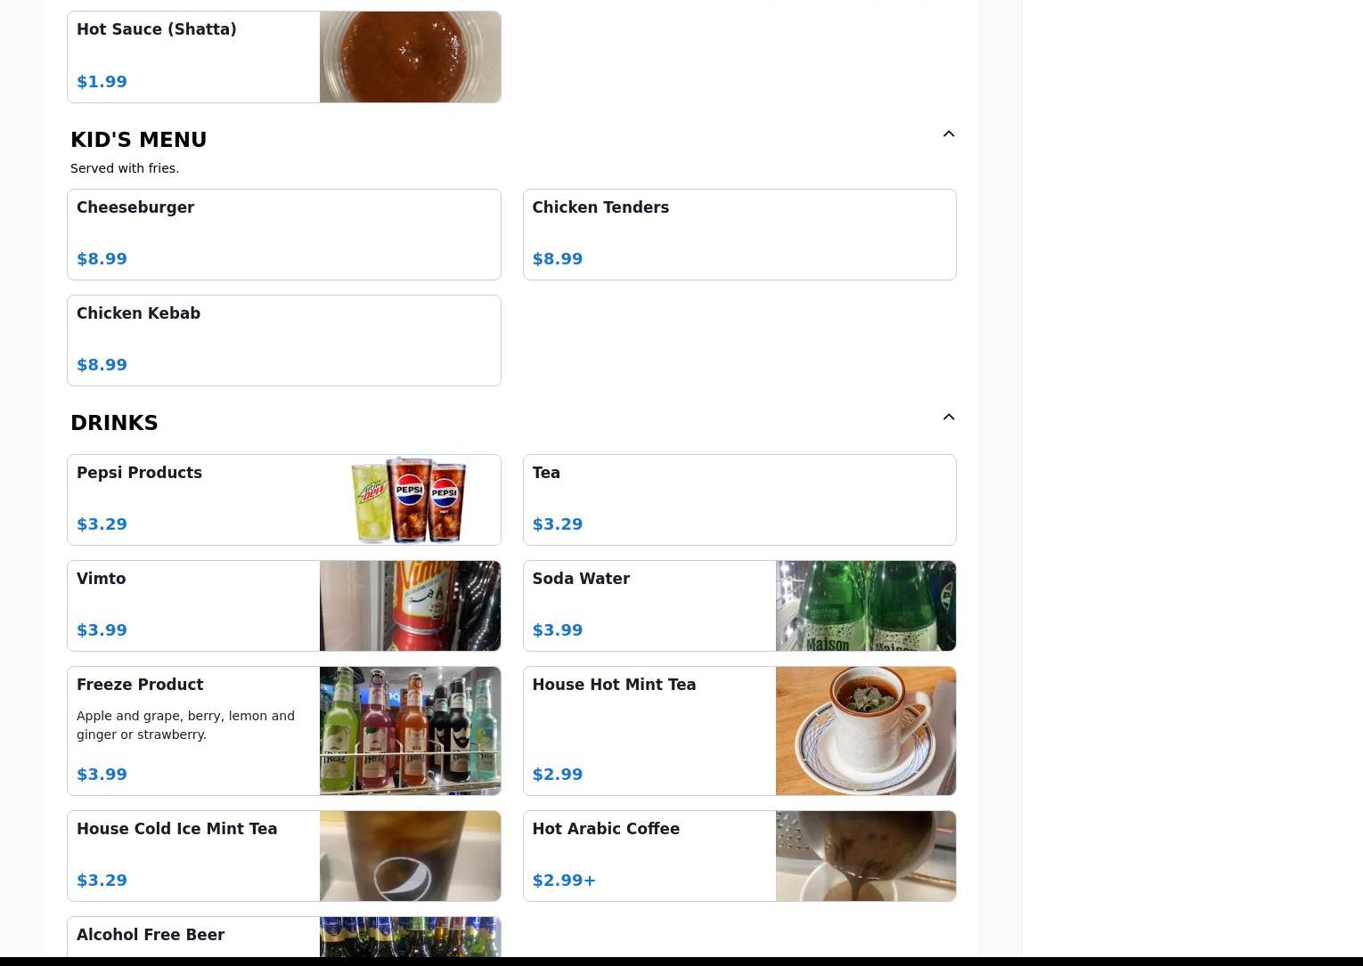View the Hot Arabic Coffee pouring photo

pyautogui.click(x=866, y=856)
